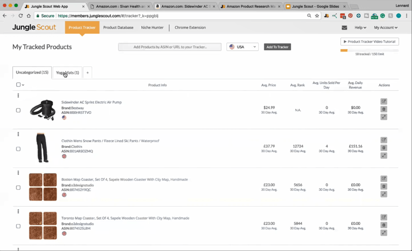
Task: Expand details for Sidewinder Air Pump row
Action: tap(383, 117)
